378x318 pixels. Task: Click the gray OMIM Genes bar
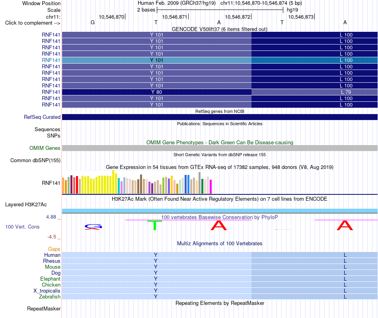click(x=220, y=148)
